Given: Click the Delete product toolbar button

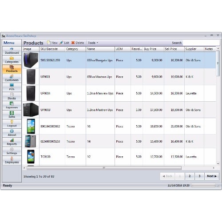Looking at the screenshot, I should 78,43.
